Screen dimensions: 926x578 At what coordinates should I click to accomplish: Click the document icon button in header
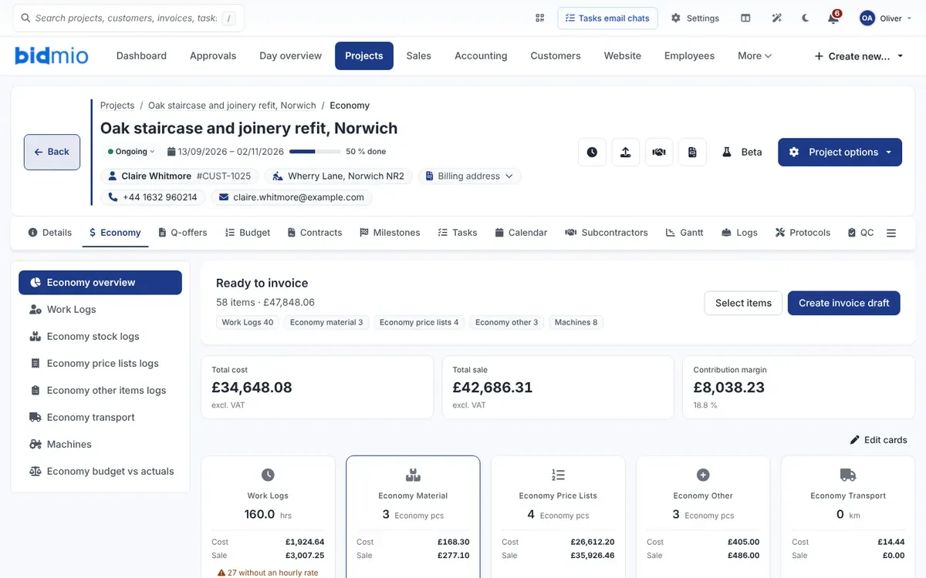click(692, 152)
